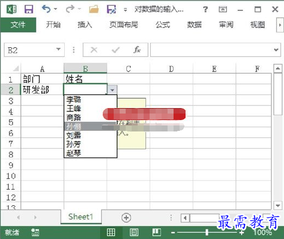
Task: Click cell A1 containing 部门
Action: pyautogui.click(x=42, y=79)
